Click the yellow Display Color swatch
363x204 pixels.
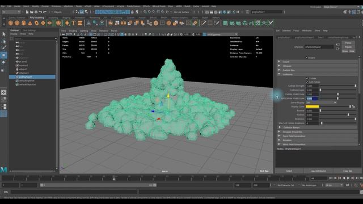[x=312, y=107]
